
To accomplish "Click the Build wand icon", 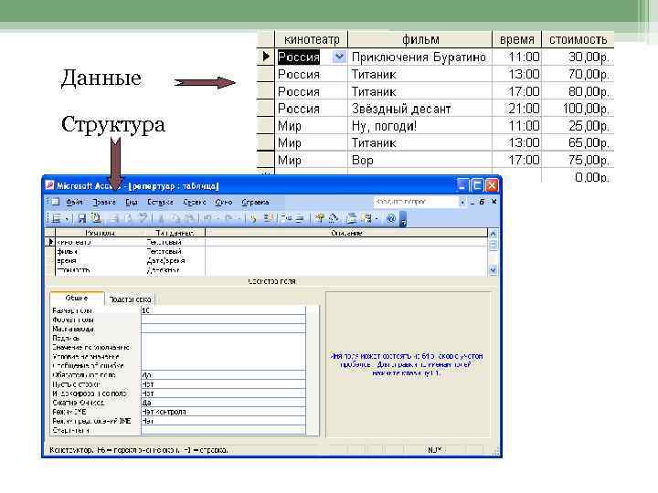I will (x=334, y=218).
